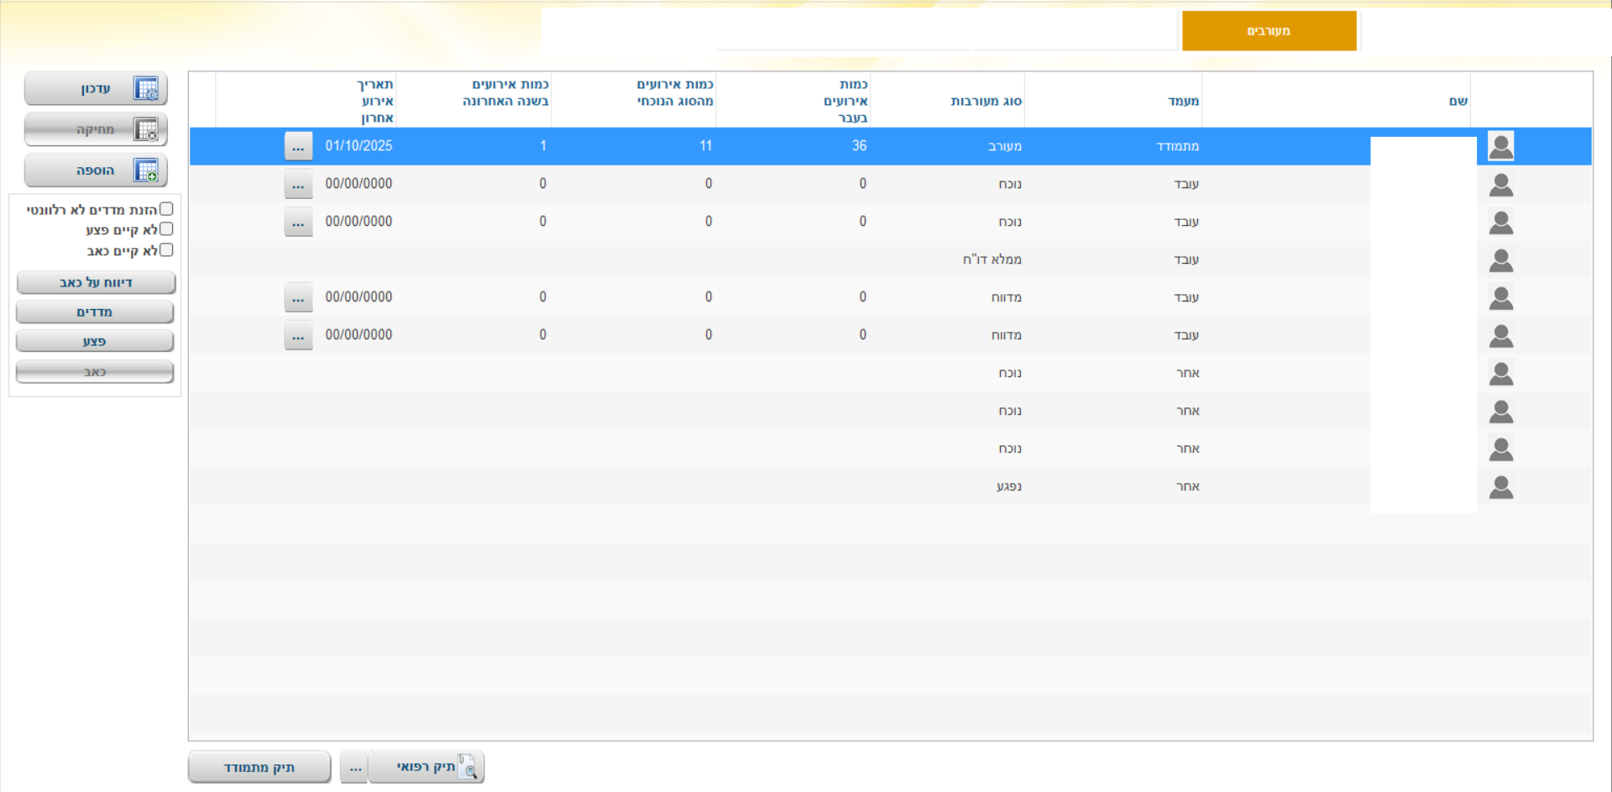Open the תיק מתמודד button

[x=259, y=768]
